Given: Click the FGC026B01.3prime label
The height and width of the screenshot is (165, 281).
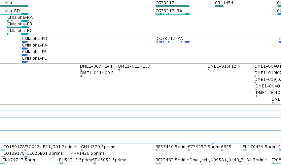Looking at the screenshot, I should tap(44, 153).
